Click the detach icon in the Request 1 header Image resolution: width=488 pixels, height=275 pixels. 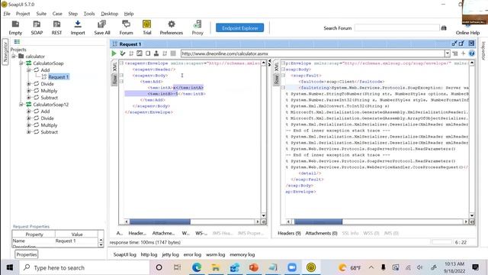[462, 44]
